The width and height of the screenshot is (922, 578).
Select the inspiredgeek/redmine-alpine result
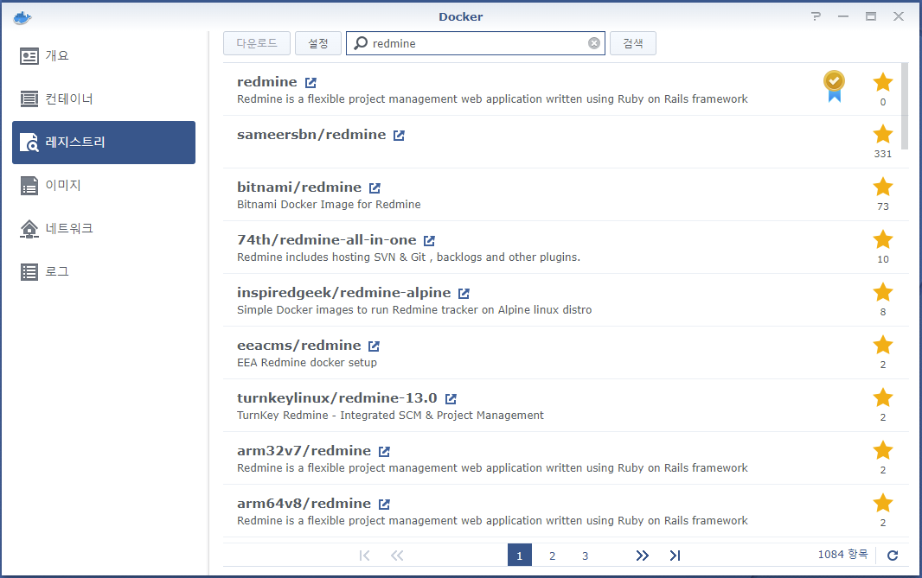pos(561,300)
